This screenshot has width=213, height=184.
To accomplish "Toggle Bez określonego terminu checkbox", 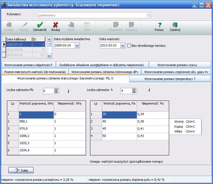I will [x=129, y=46].
